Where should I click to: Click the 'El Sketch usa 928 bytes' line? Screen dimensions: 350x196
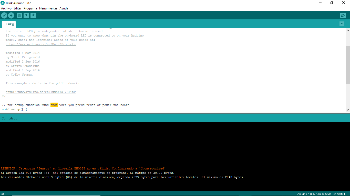[88, 173]
